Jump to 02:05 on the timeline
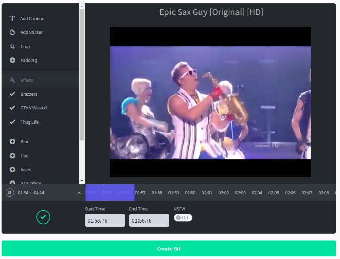This screenshot has height=259, width=340. [x=274, y=193]
